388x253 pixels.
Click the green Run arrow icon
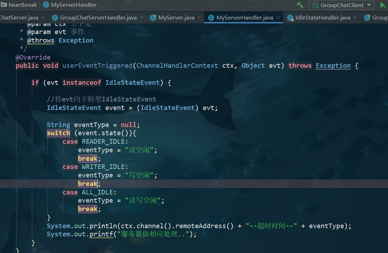click(383, 5)
